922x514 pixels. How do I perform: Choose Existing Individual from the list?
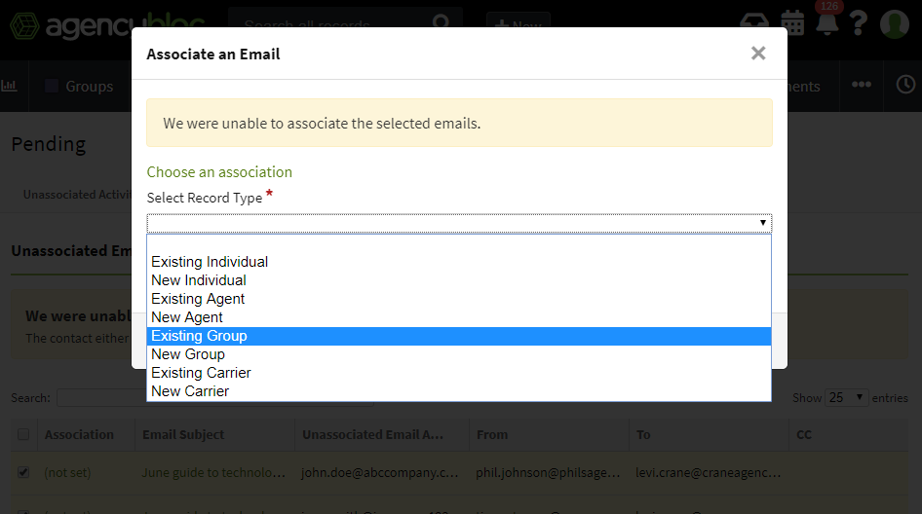459,262
